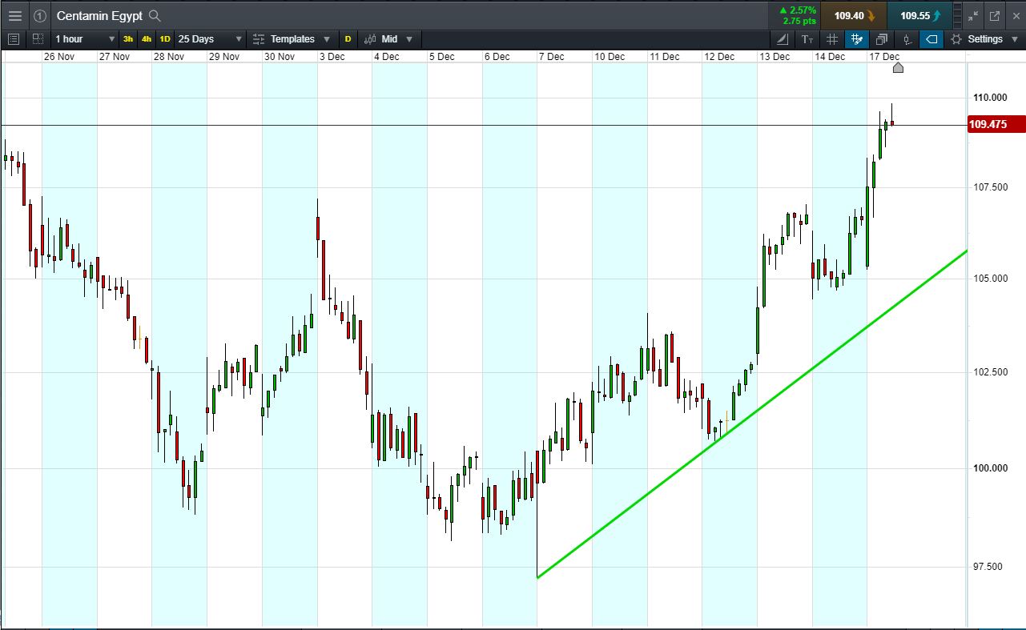Click the stacked windows layout icon
The image size is (1026, 630).
pyautogui.click(x=882, y=39)
